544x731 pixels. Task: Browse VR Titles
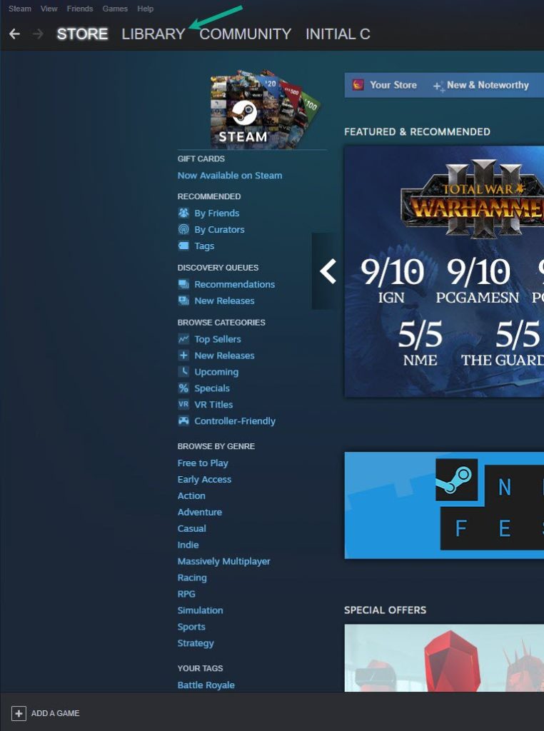click(213, 405)
